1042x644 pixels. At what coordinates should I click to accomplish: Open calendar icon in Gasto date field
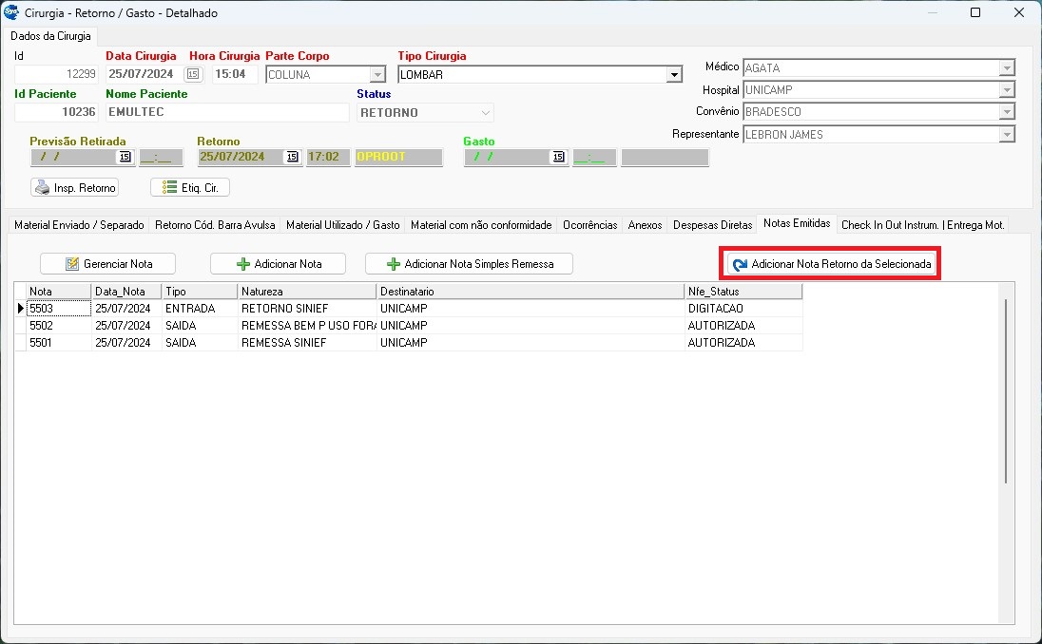pos(558,158)
